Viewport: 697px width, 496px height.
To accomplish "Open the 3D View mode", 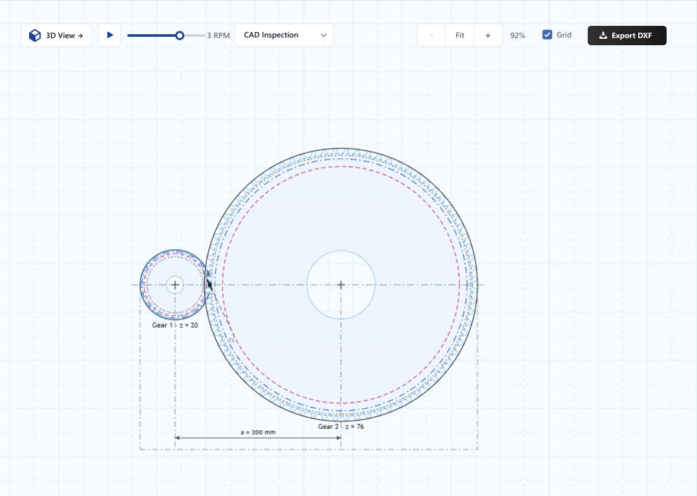I will pyautogui.click(x=56, y=36).
